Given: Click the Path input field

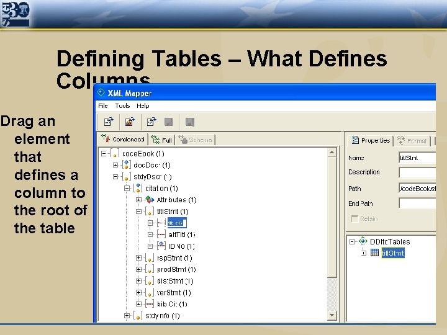Looking at the screenshot, I should click(417, 189).
